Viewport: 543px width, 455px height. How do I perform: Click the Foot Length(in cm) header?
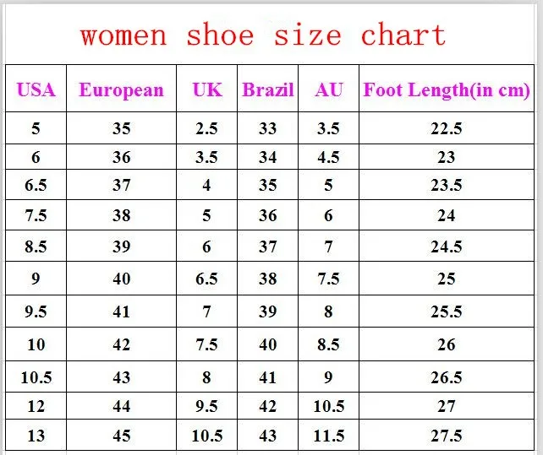447,89
